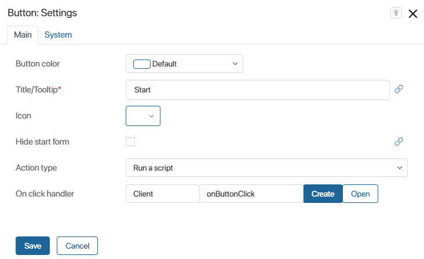Select the Main tab
Viewport: 424px width, 259px height.
[x=23, y=35]
